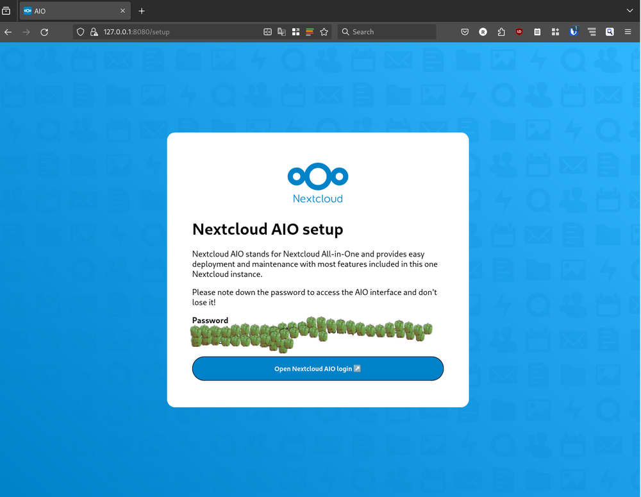Open a new tab with the plus button
Screen dimensions: 641x497
coord(142,10)
